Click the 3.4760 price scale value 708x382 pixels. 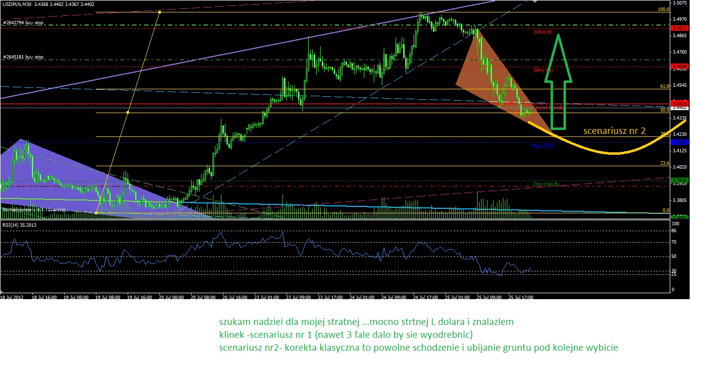pyautogui.click(x=679, y=52)
